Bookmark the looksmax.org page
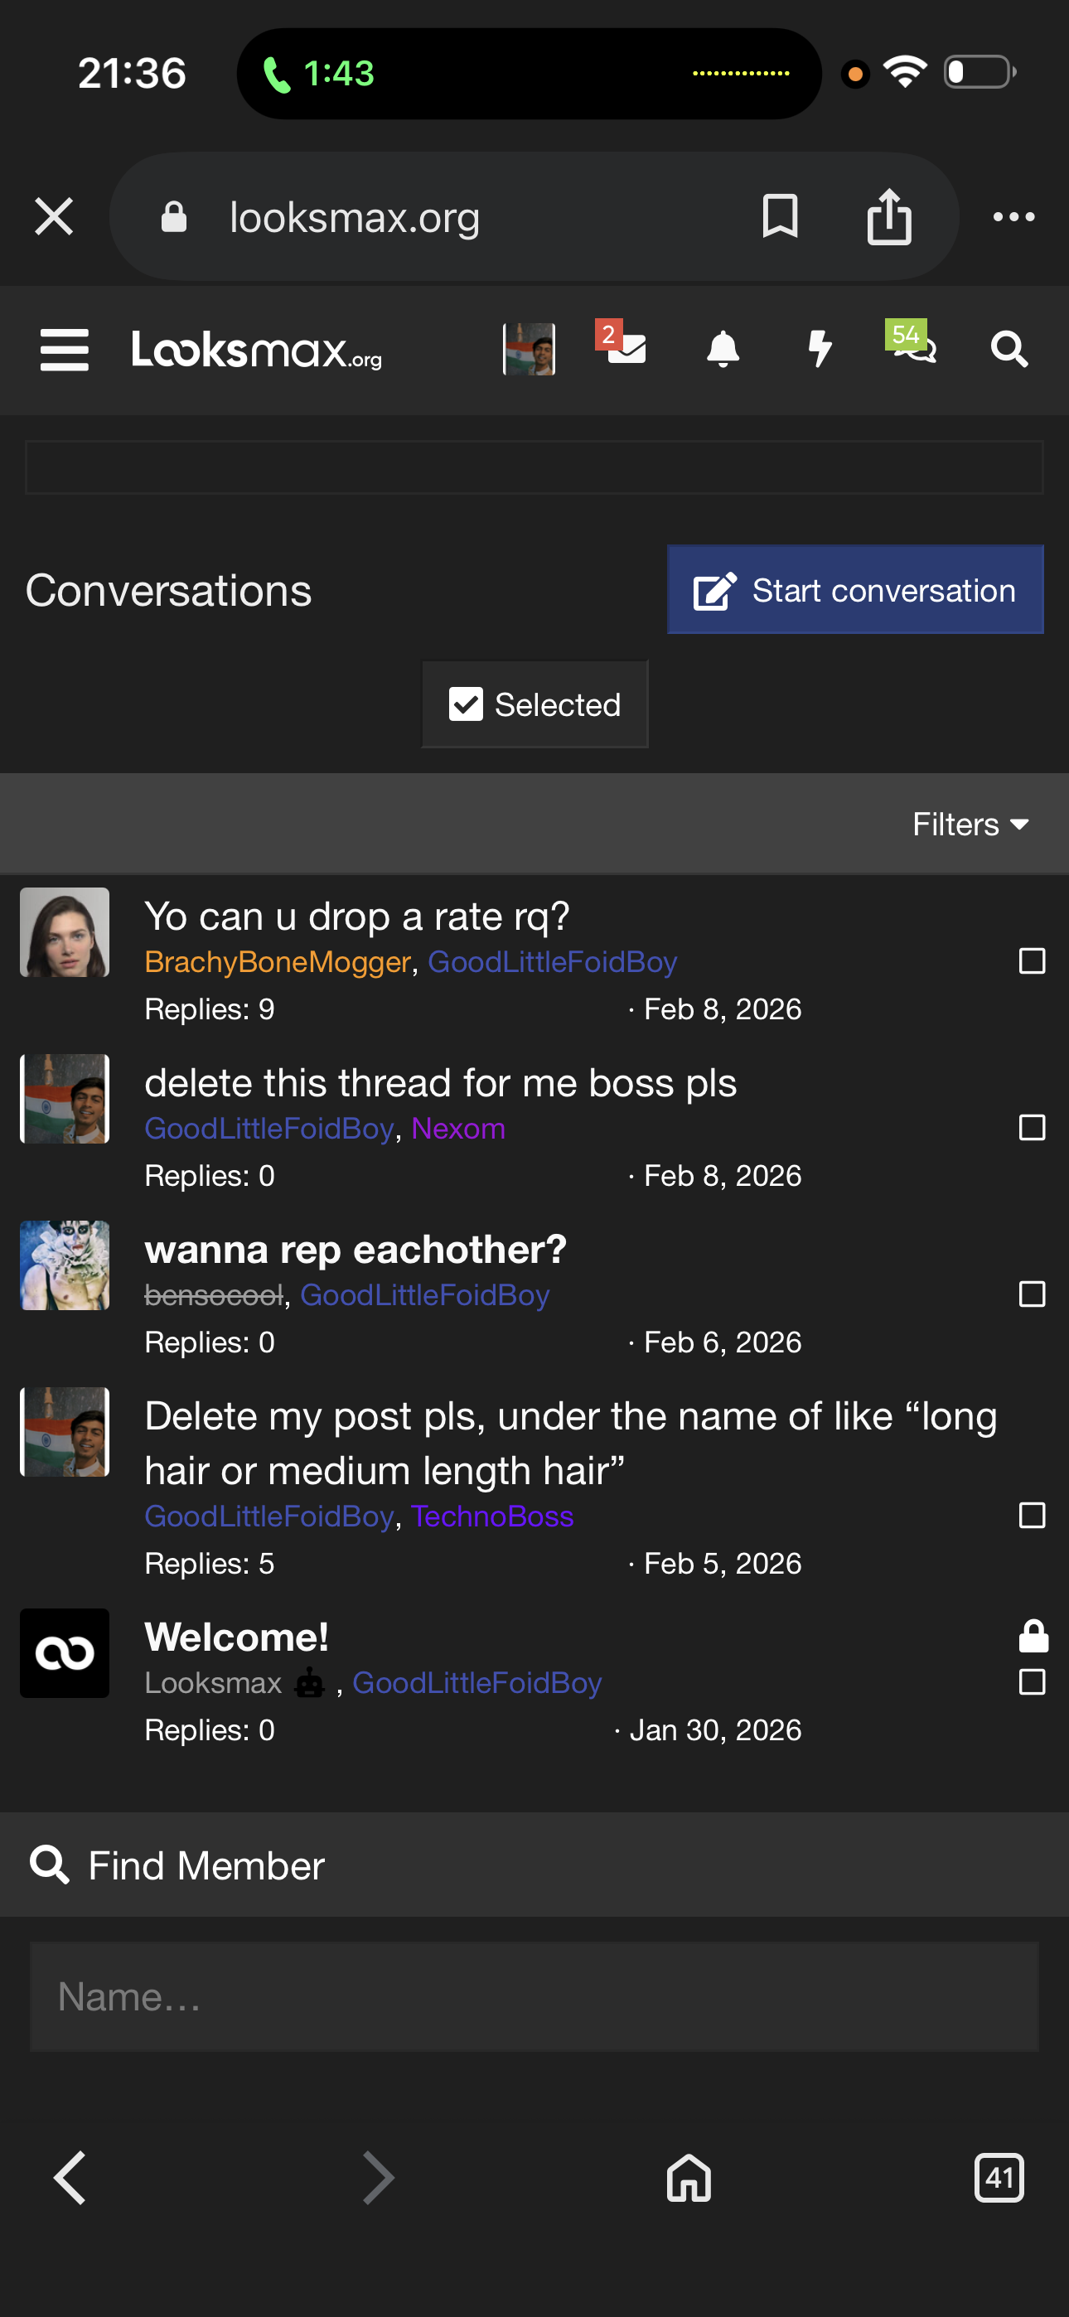 point(779,217)
